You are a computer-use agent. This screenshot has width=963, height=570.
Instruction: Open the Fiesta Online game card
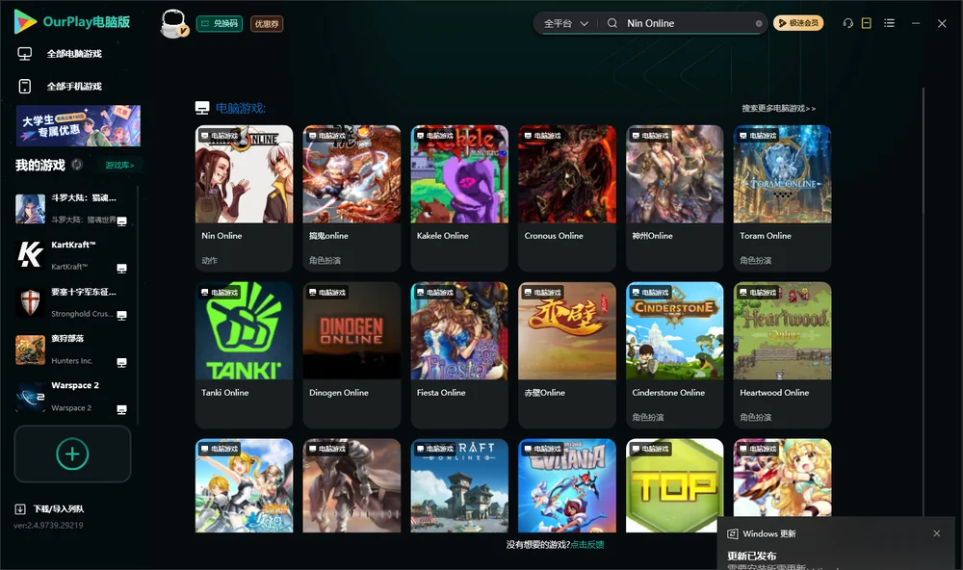pyautogui.click(x=459, y=355)
